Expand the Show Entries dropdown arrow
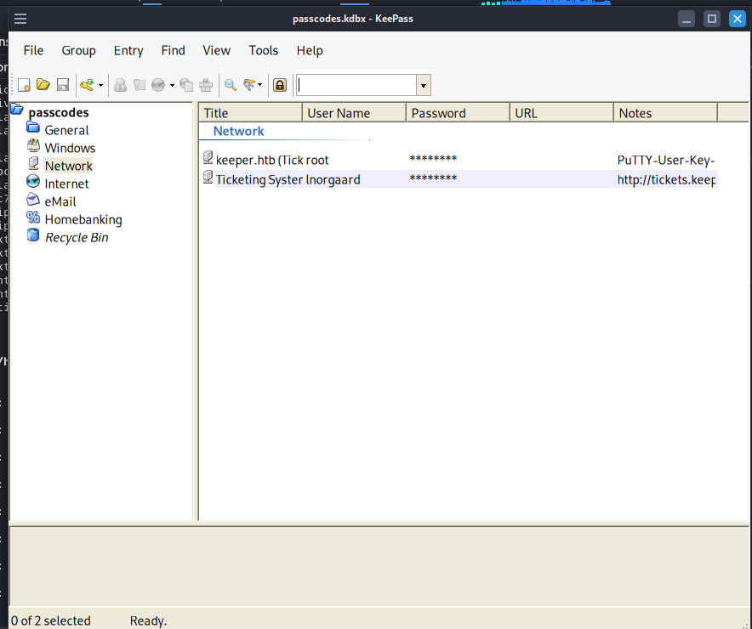The width and height of the screenshot is (752, 629). [x=260, y=85]
